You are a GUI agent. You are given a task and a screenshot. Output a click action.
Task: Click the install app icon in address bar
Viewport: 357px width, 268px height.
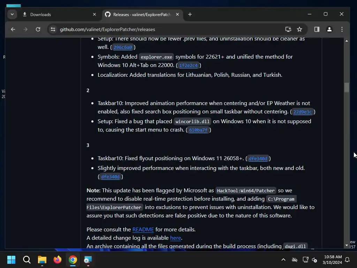(288, 29)
